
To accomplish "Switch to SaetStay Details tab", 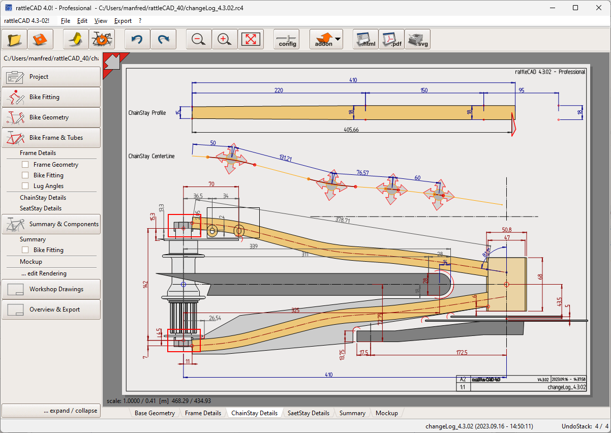I will point(308,413).
